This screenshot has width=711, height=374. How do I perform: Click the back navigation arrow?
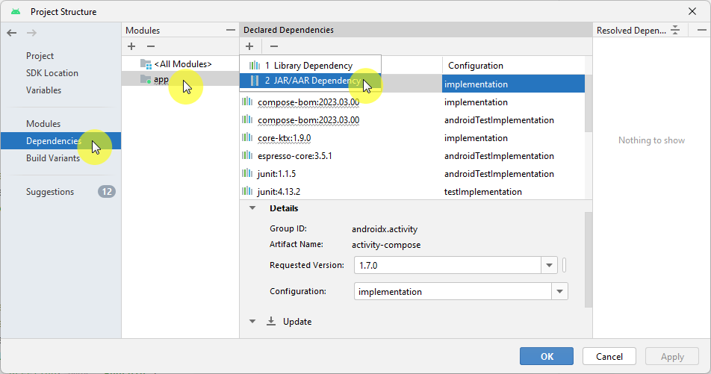tap(11, 33)
